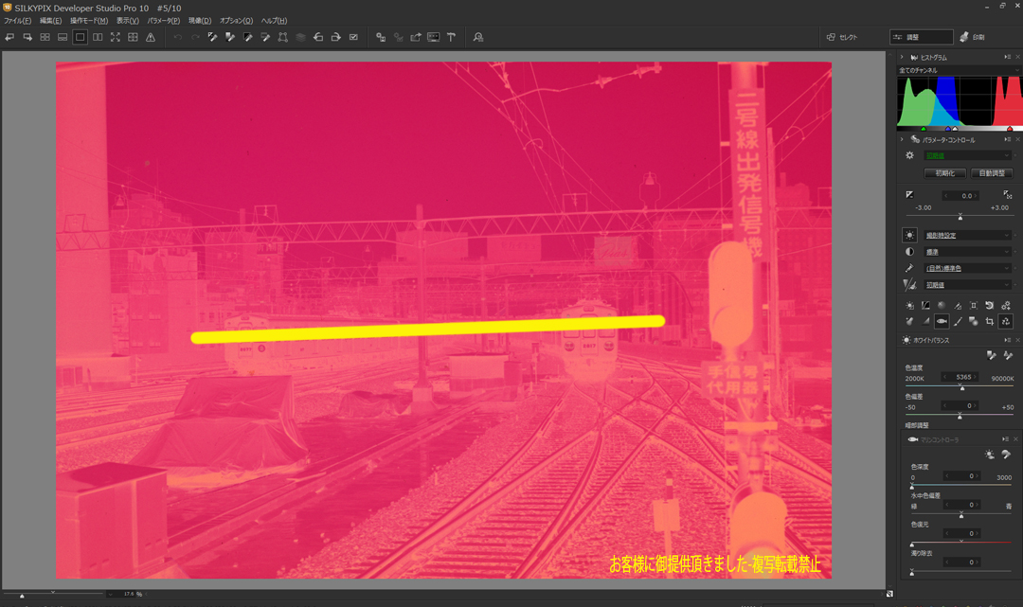
Task: Open the 撮影時設定 white balance dropdown
Action: pyautogui.click(x=967, y=236)
